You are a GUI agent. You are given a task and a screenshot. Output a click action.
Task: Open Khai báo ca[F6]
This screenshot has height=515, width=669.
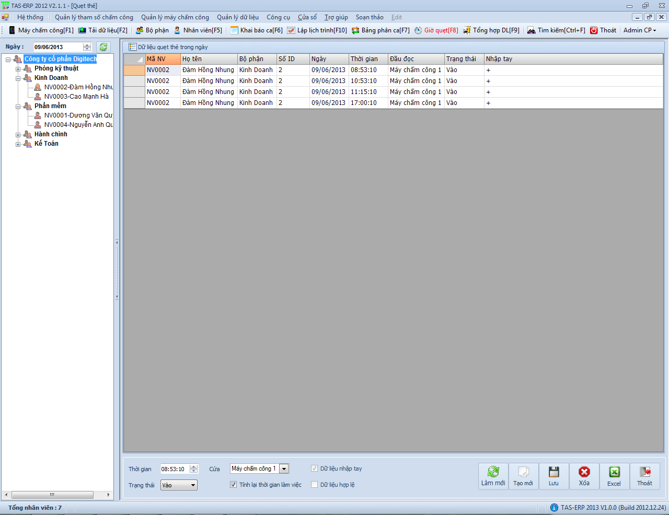tap(257, 30)
